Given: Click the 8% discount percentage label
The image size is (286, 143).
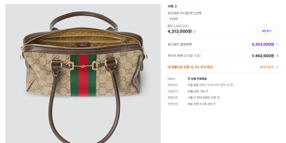Looking at the screenshot, I should pyautogui.click(x=170, y=26).
